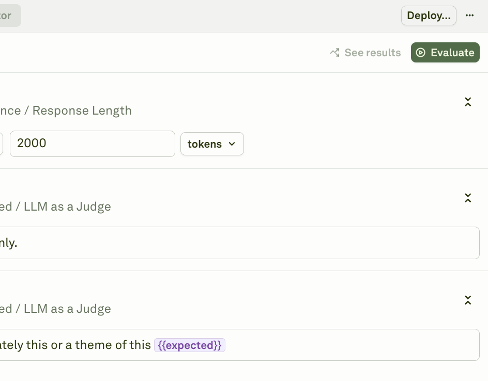Run the Evaluate button
The image size is (488, 381).
pos(445,53)
